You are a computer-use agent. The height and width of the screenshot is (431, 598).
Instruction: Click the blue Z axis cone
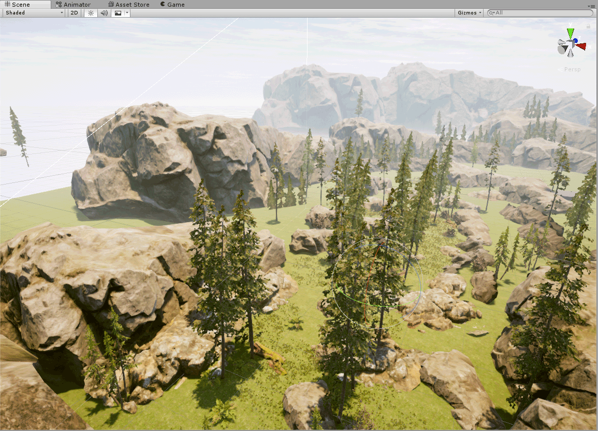click(x=575, y=40)
